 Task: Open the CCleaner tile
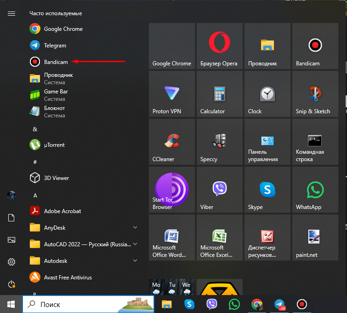(x=172, y=142)
